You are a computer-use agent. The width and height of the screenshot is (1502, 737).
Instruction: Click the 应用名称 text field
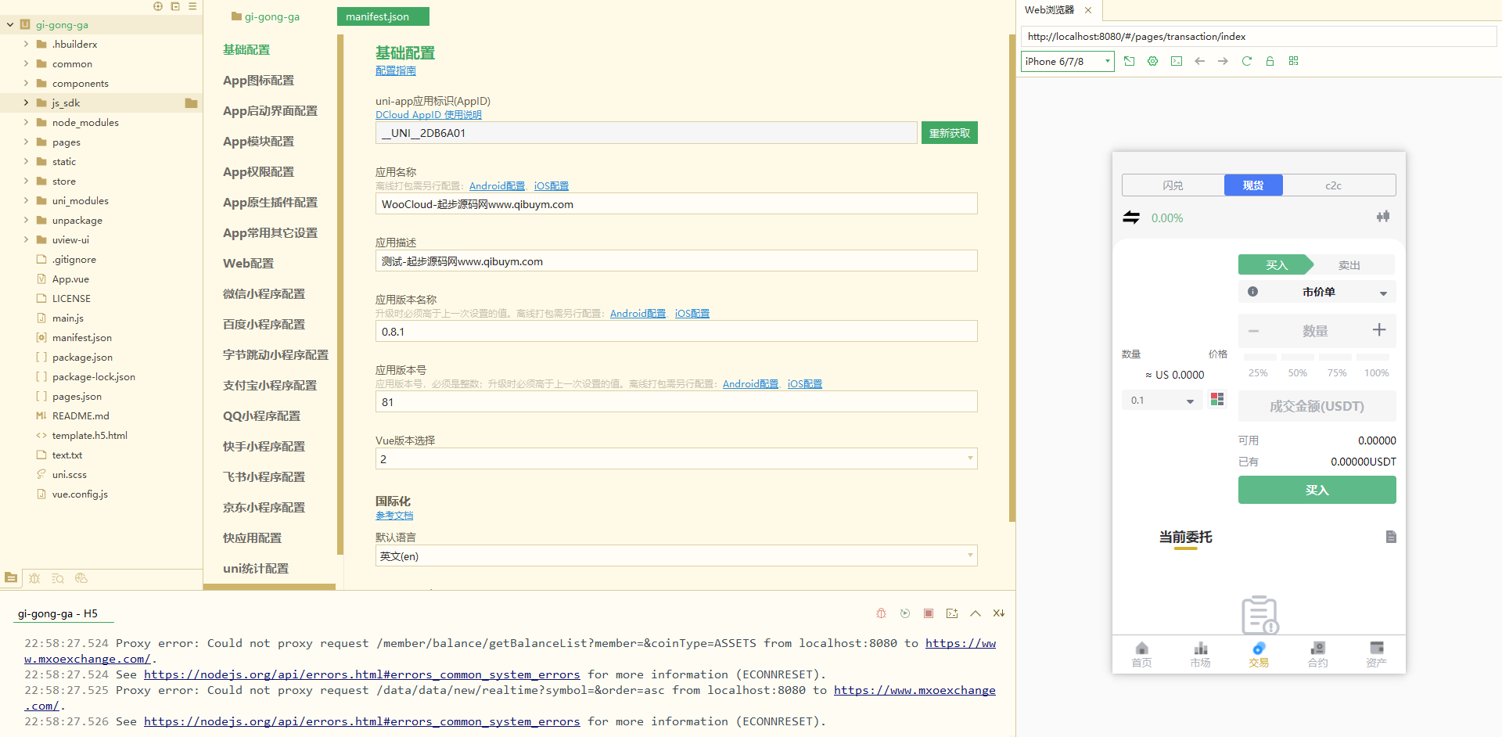[x=676, y=204]
